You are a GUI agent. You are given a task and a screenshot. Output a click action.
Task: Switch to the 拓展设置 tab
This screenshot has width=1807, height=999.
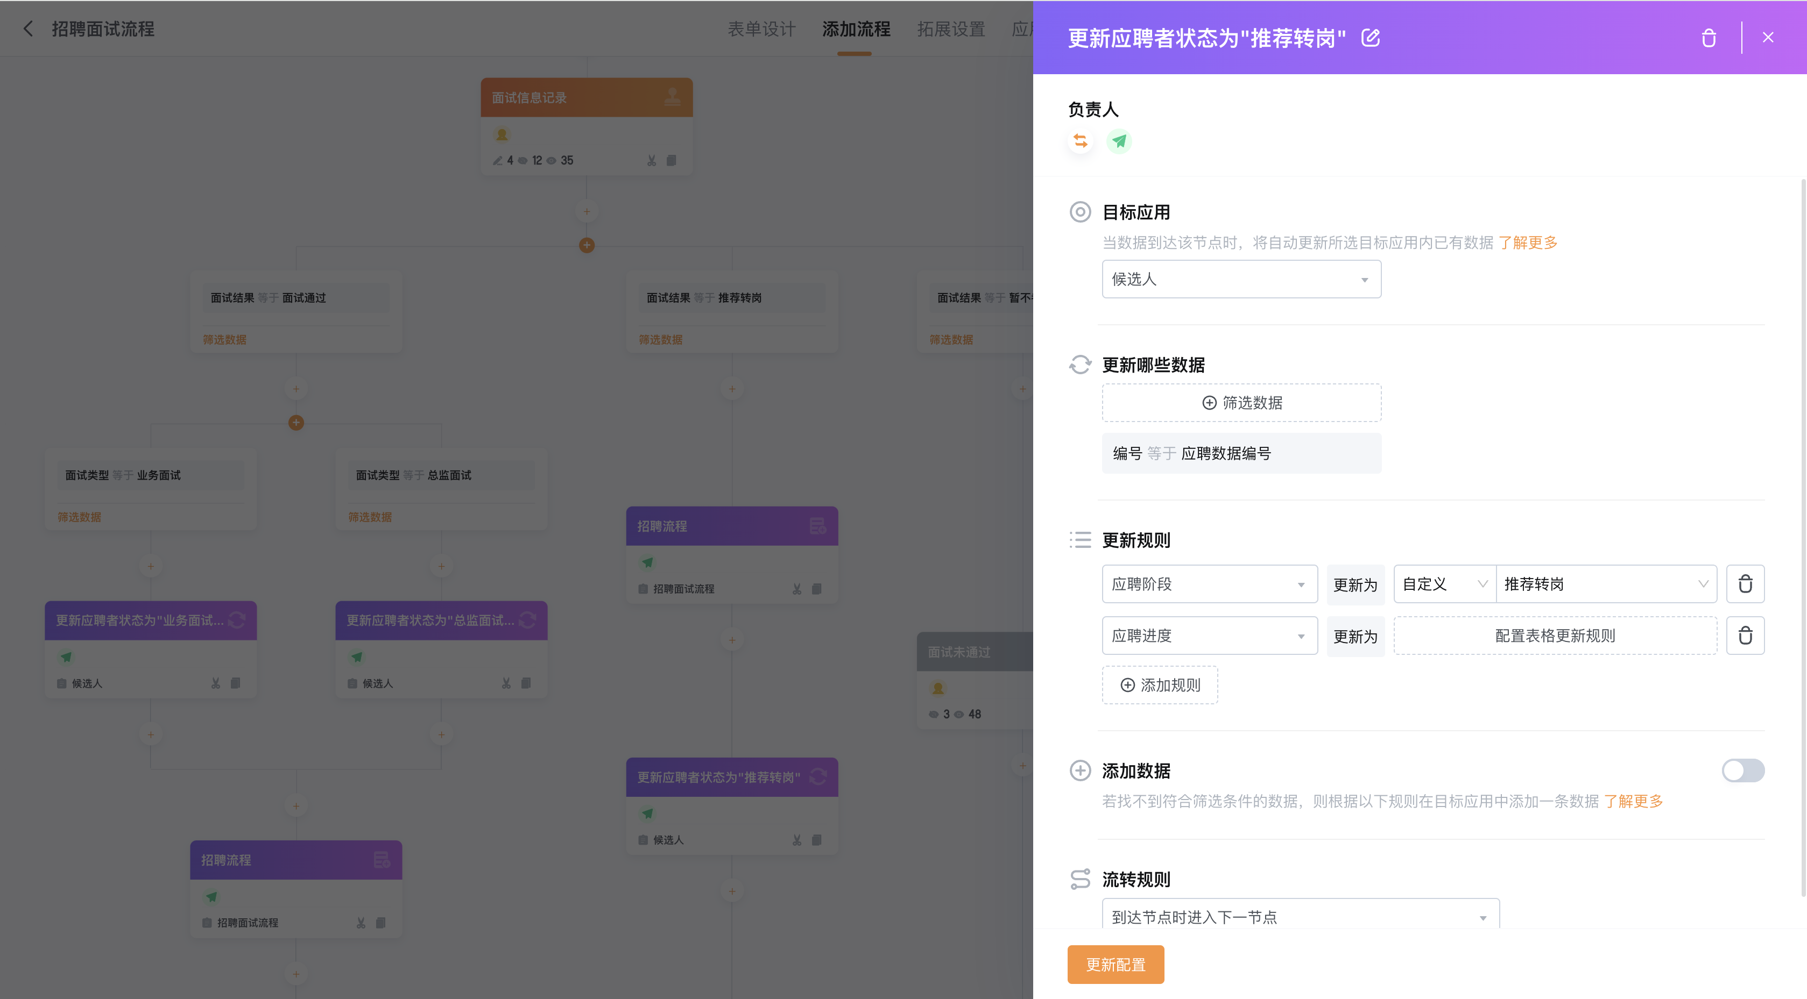click(x=950, y=30)
